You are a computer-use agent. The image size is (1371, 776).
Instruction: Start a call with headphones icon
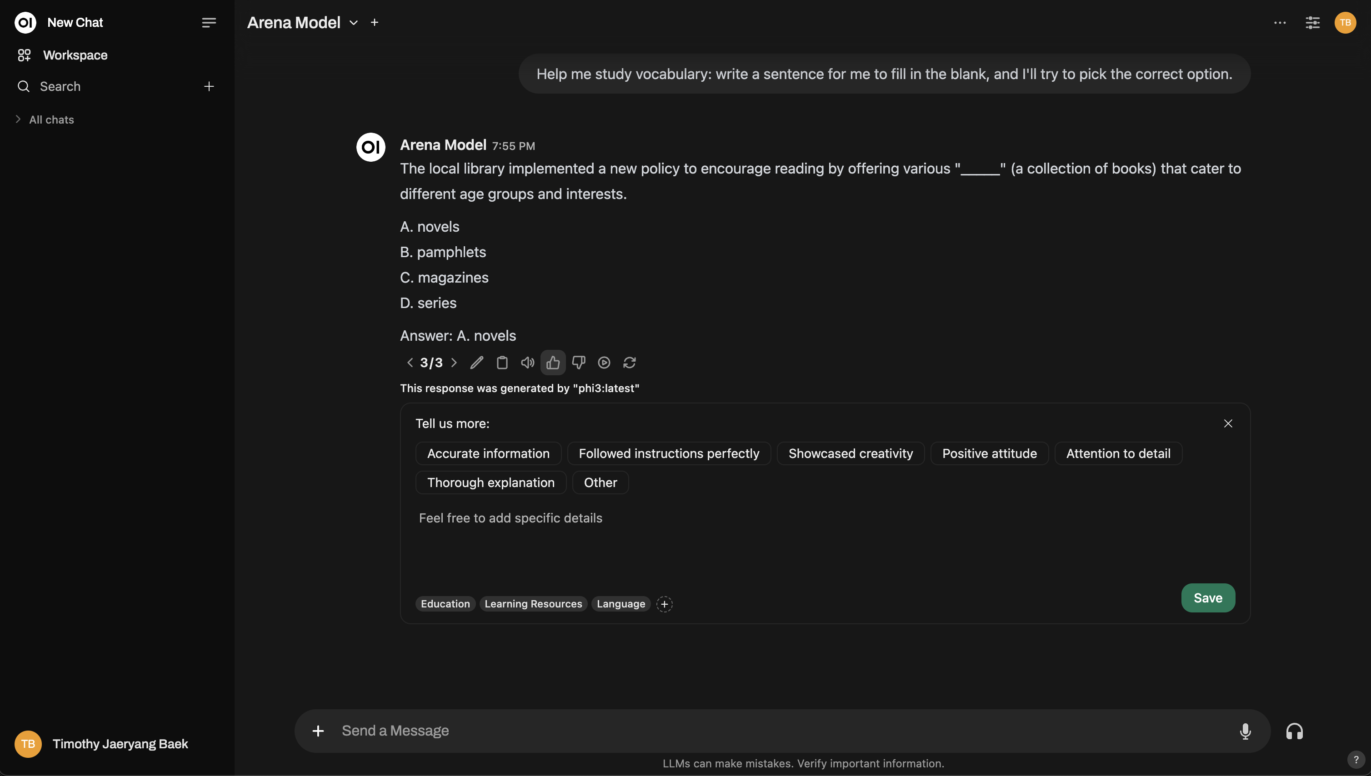[1294, 731]
